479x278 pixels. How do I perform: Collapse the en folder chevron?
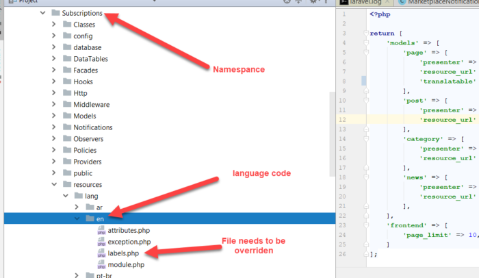(77, 218)
